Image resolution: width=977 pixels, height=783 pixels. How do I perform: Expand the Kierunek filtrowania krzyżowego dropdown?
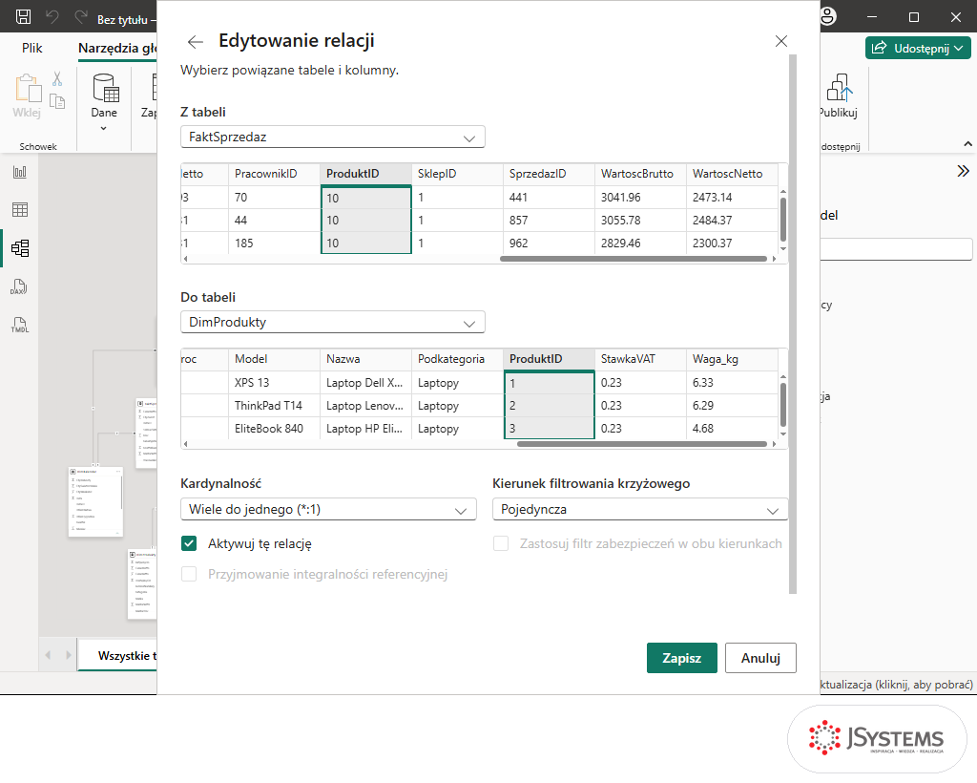(x=640, y=509)
